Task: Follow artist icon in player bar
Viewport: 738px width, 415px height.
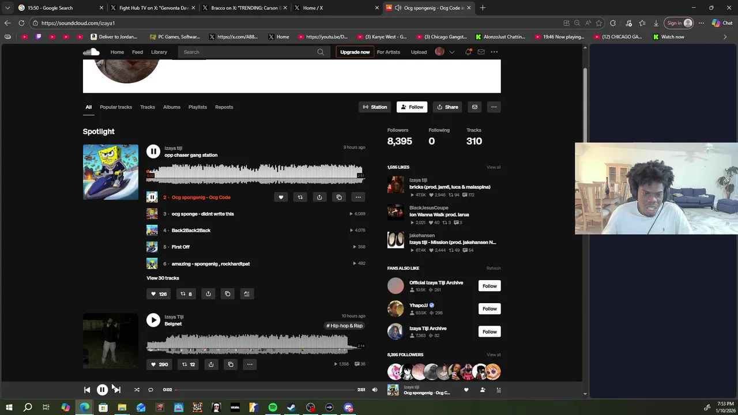Action: pyautogui.click(x=483, y=390)
